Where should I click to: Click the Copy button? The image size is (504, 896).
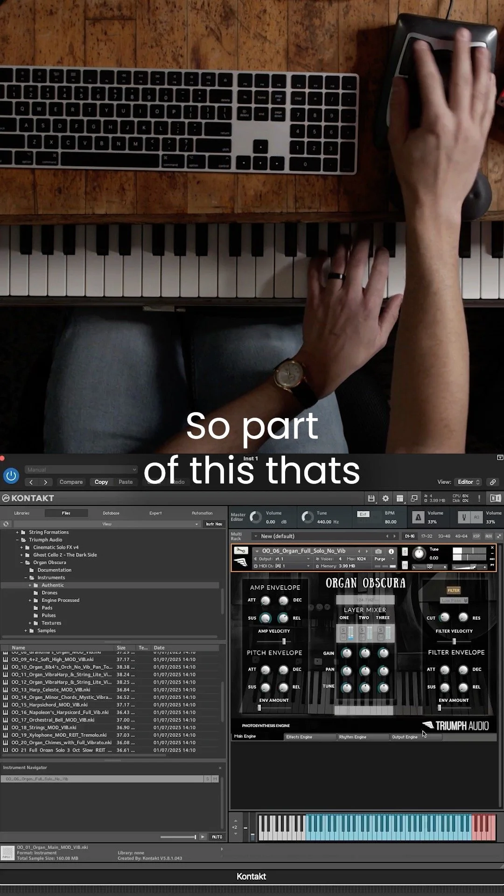click(x=101, y=482)
